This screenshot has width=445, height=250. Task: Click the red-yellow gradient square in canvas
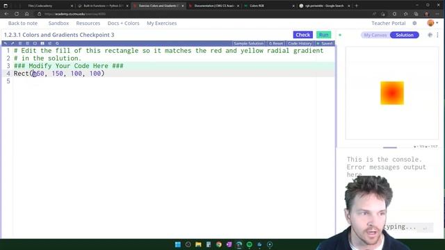(x=392, y=93)
